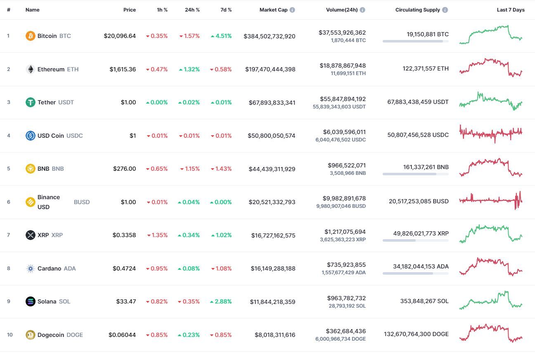This screenshot has width=535, height=353.
Task: Click the Ethereum diamond logo icon
Action: tap(31, 69)
